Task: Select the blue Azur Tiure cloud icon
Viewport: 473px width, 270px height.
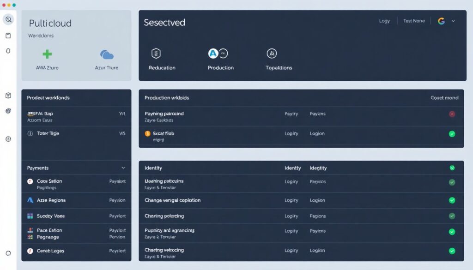Action: pyautogui.click(x=107, y=54)
